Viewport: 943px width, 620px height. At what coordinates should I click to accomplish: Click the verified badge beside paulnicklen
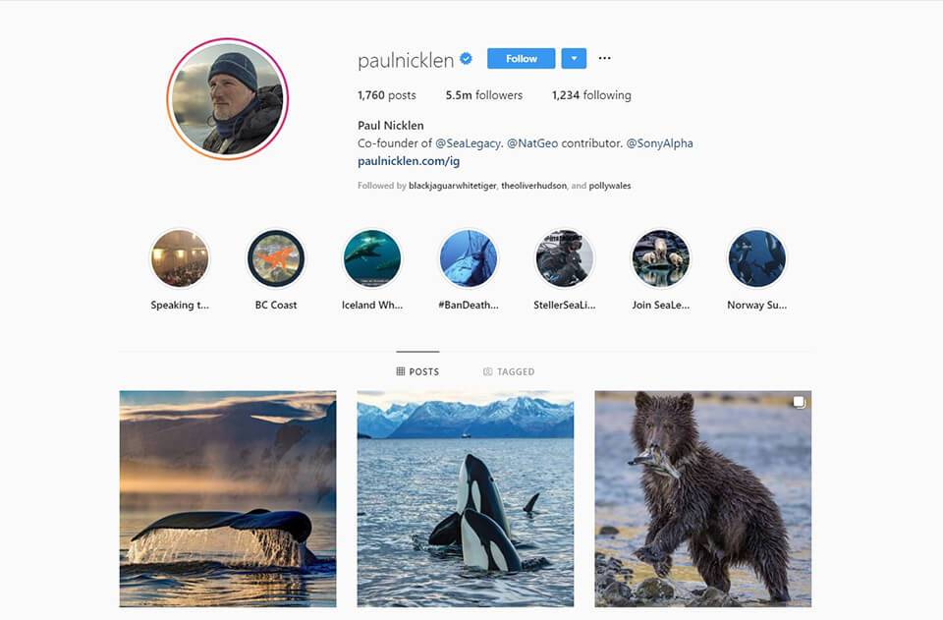pos(466,58)
